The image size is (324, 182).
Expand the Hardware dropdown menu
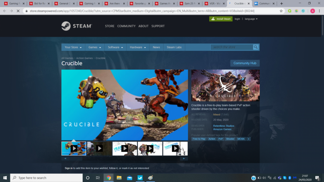(138, 47)
